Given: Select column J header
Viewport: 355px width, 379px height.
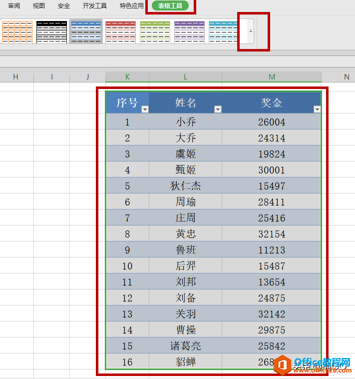Looking at the screenshot, I should tap(87, 77).
